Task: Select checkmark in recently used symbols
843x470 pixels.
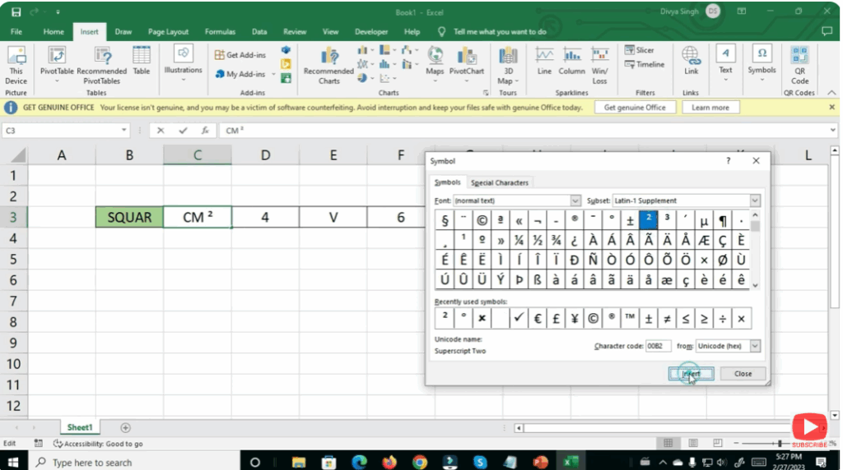Action: tap(518, 319)
